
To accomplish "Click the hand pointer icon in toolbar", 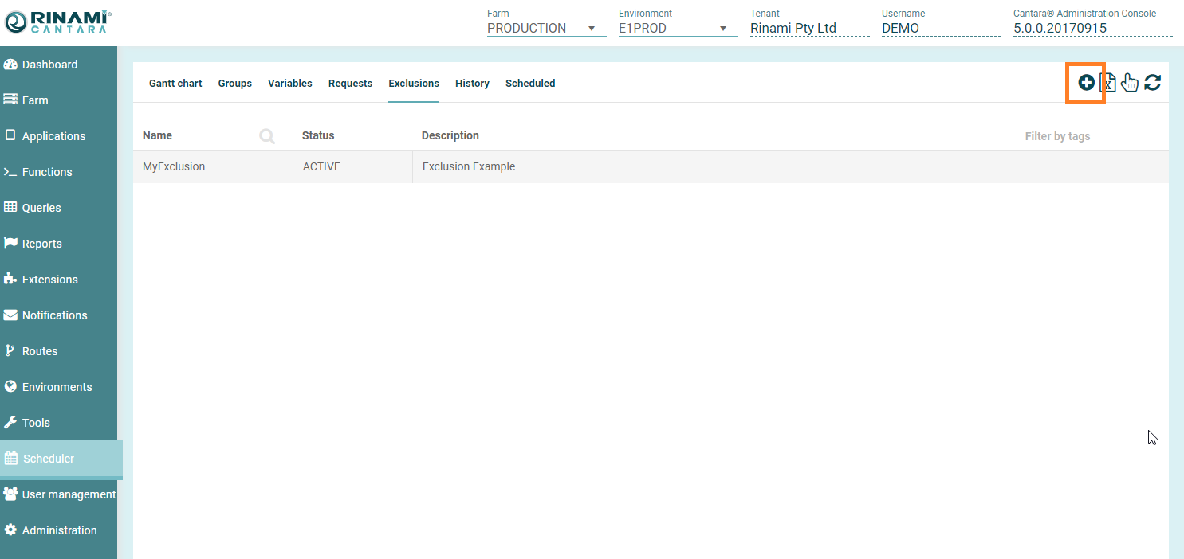I will [1129, 82].
